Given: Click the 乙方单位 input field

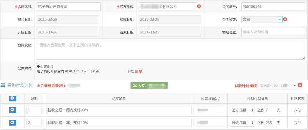Looking at the screenshot, I should [167, 6].
